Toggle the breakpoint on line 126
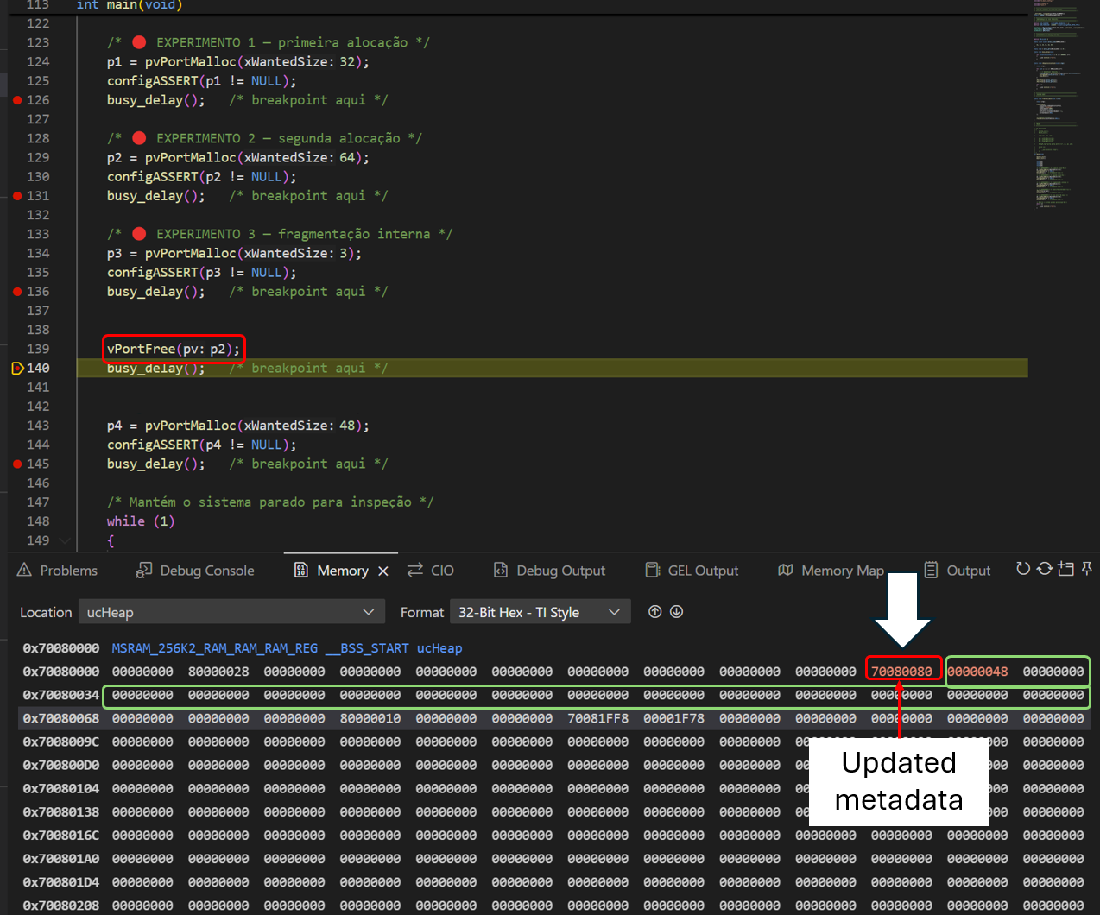Viewport: 1100px width, 915px height. click(16, 99)
